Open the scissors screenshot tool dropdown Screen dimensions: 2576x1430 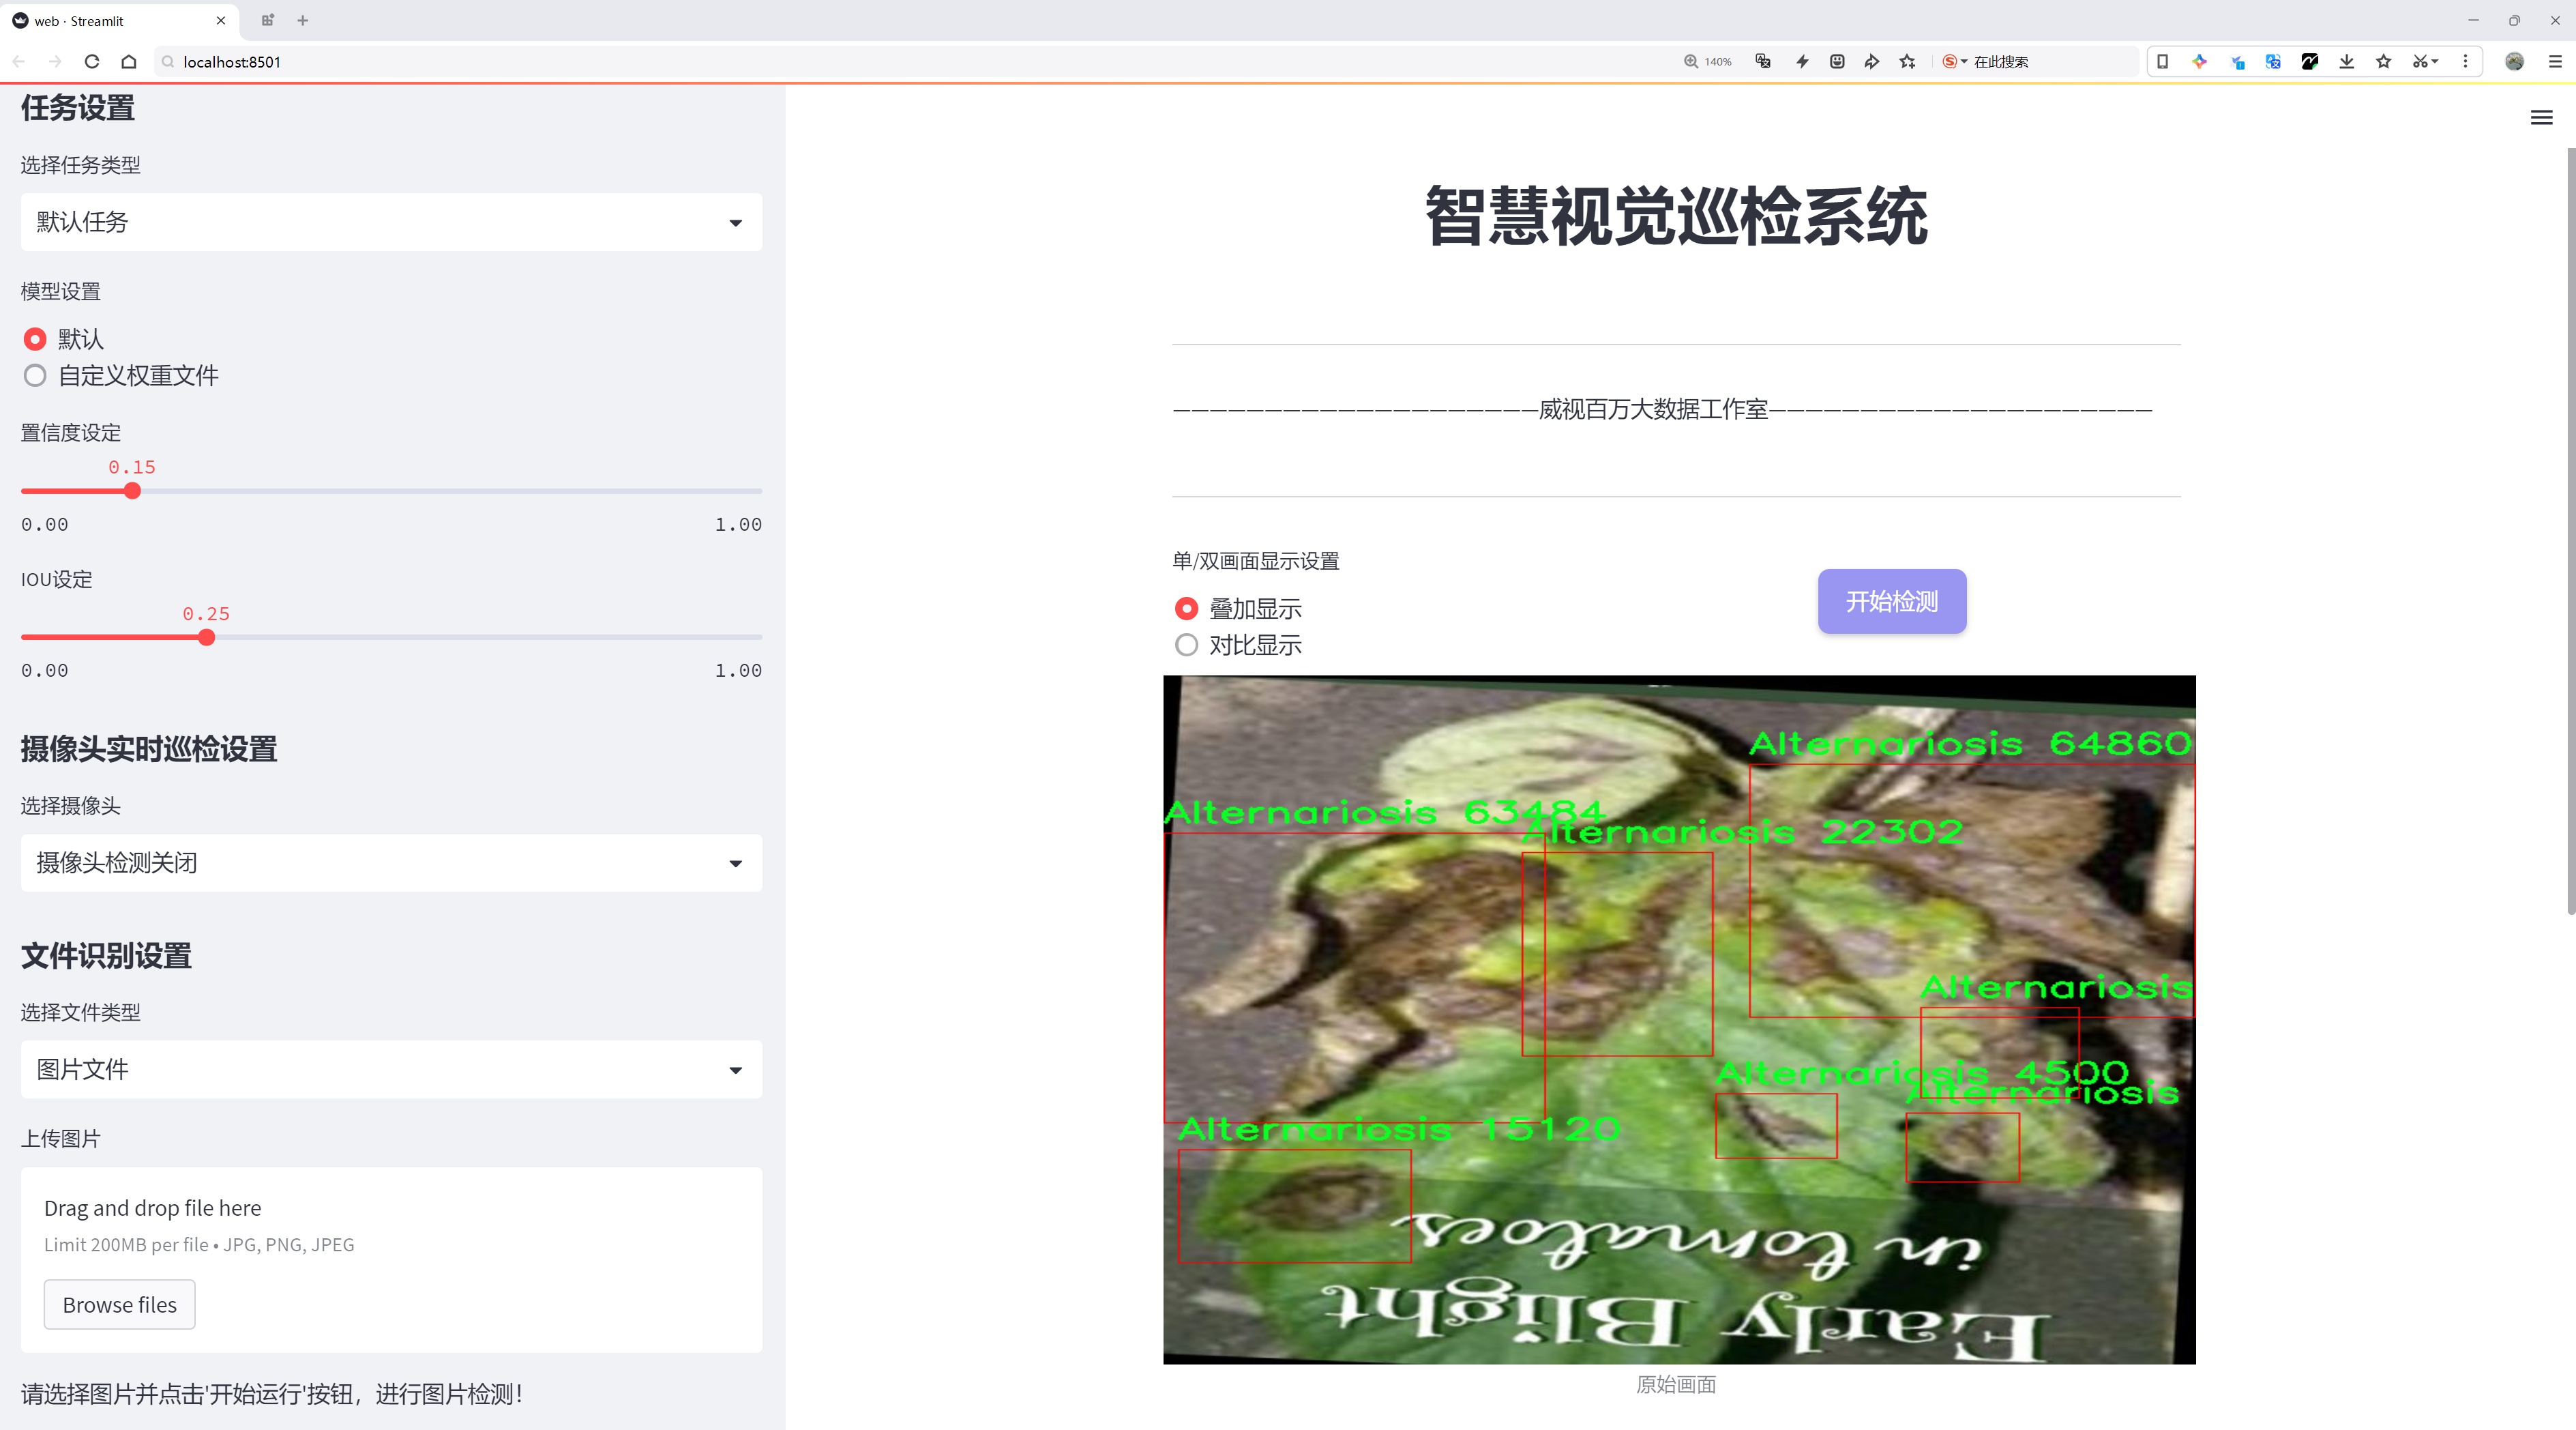[x=2425, y=62]
